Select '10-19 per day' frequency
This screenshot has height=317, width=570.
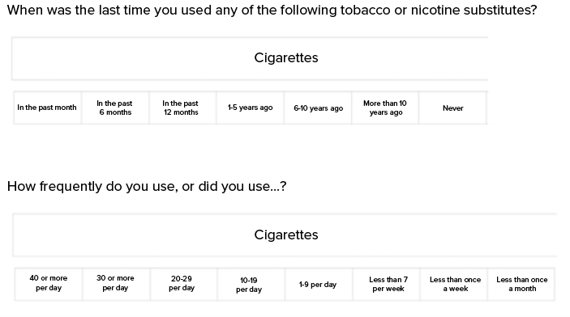(x=251, y=285)
